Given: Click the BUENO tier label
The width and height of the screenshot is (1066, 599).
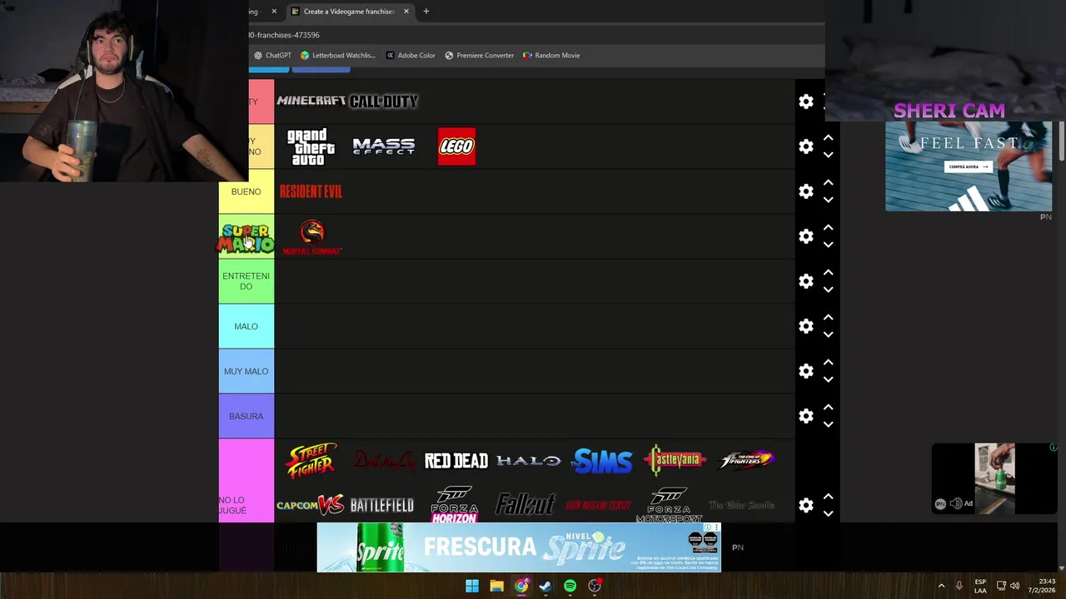Looking at the screenshot, I should click(246, 191).
